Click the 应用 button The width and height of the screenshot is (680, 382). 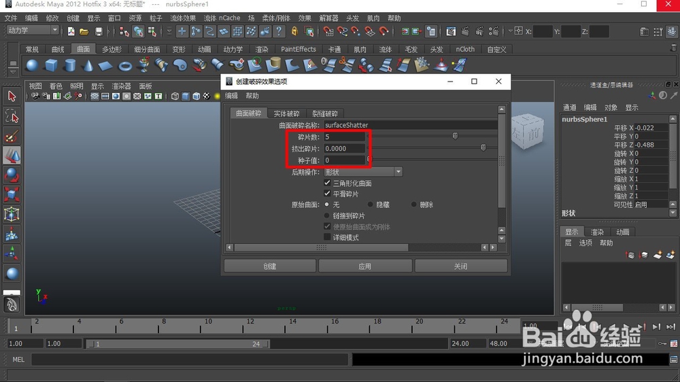click(364, 266)
